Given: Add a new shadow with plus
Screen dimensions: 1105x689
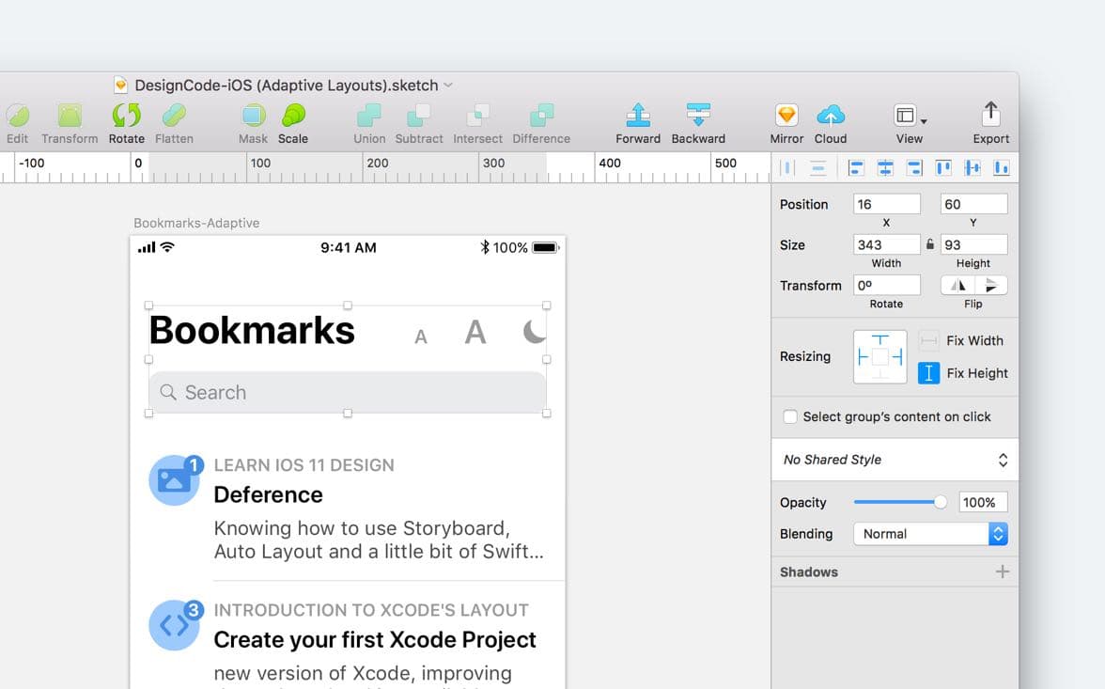Looking at the screenshot, I should click(x=1002, y=572).
